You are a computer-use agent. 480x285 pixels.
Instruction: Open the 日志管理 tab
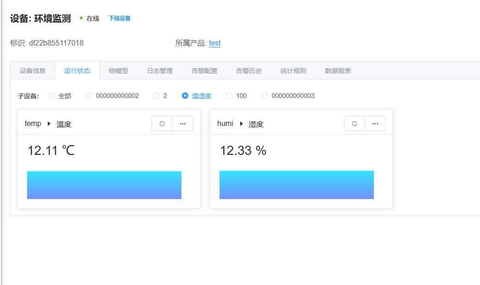tap(160, 71)
